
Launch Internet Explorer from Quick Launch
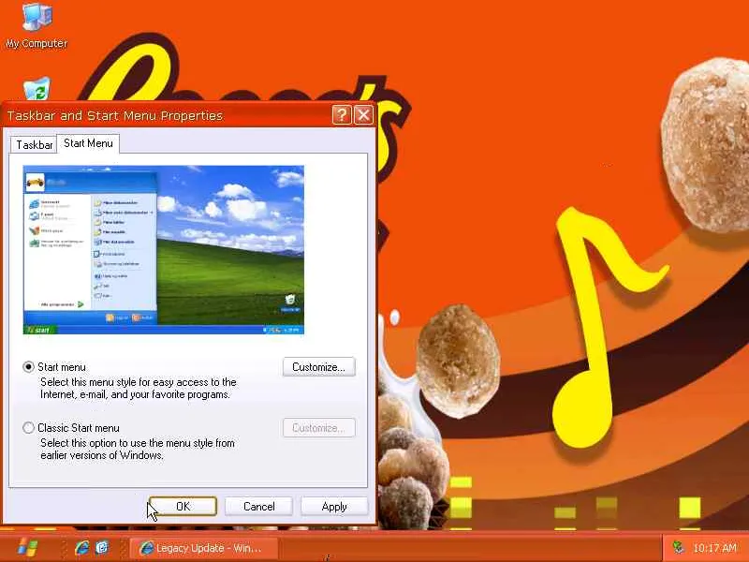[82, 548]
